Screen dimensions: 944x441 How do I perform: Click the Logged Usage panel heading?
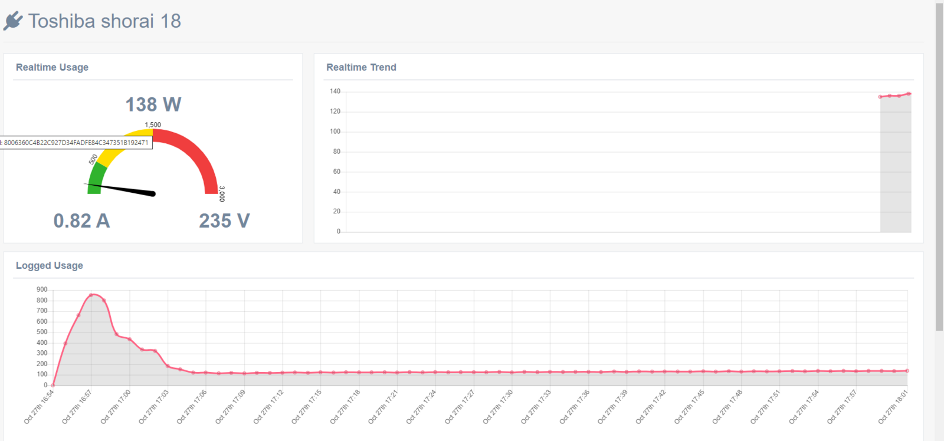(x=49, y=265)
